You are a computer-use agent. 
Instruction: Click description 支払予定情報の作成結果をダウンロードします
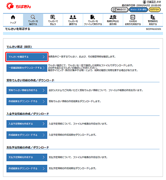tap(72, 168)
